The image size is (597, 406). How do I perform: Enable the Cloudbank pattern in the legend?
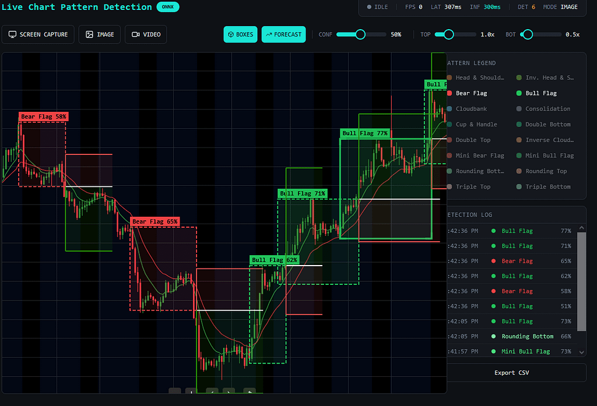coord(471,109)
